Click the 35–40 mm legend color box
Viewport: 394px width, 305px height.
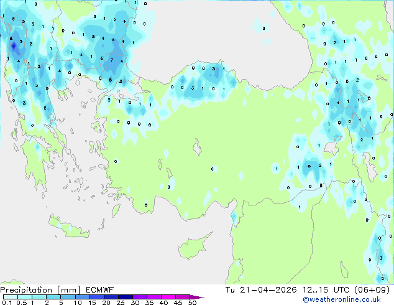(154, 297)
